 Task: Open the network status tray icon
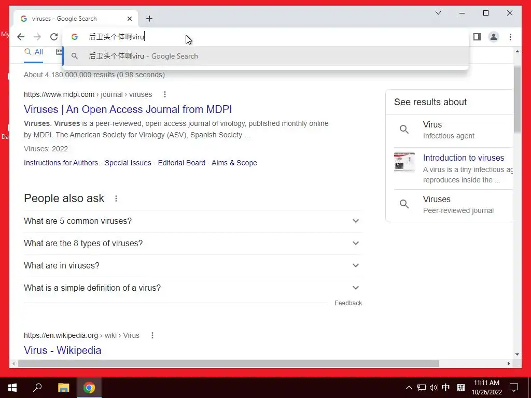coord(421,388)
